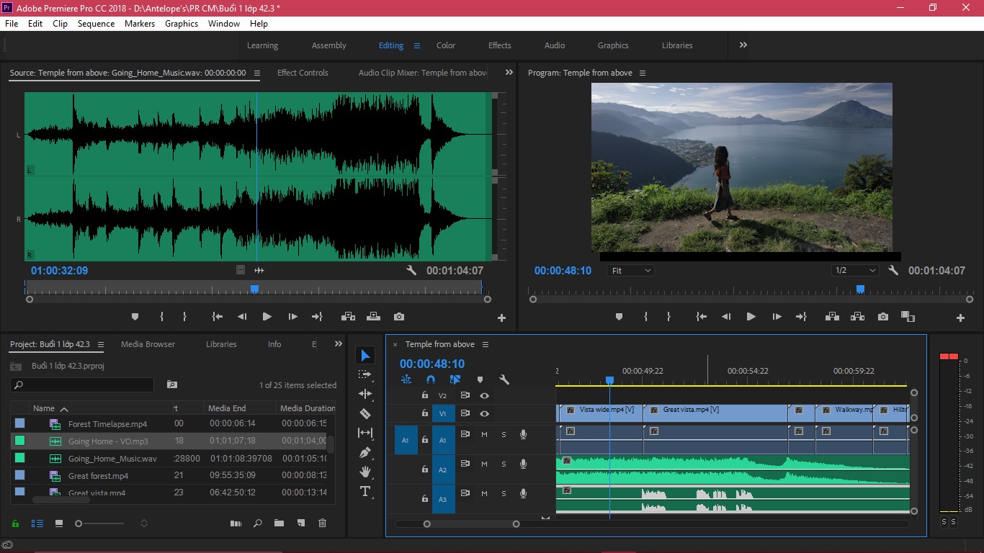Click Export Frame camera in Program monitor
The width and height of the screenshot is (984, 553).
pos(883,316)
